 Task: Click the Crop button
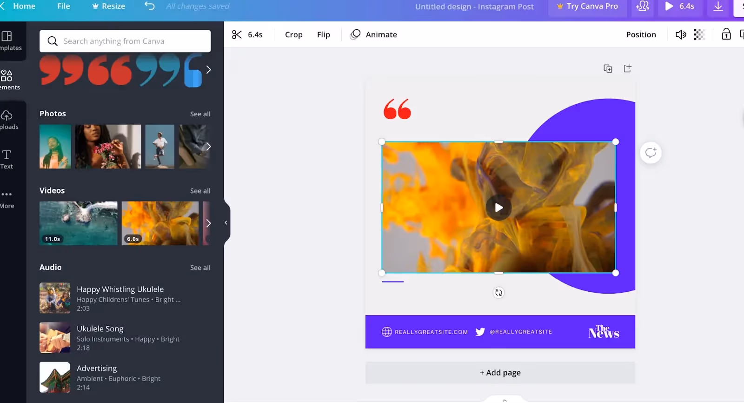coord(294,34)
